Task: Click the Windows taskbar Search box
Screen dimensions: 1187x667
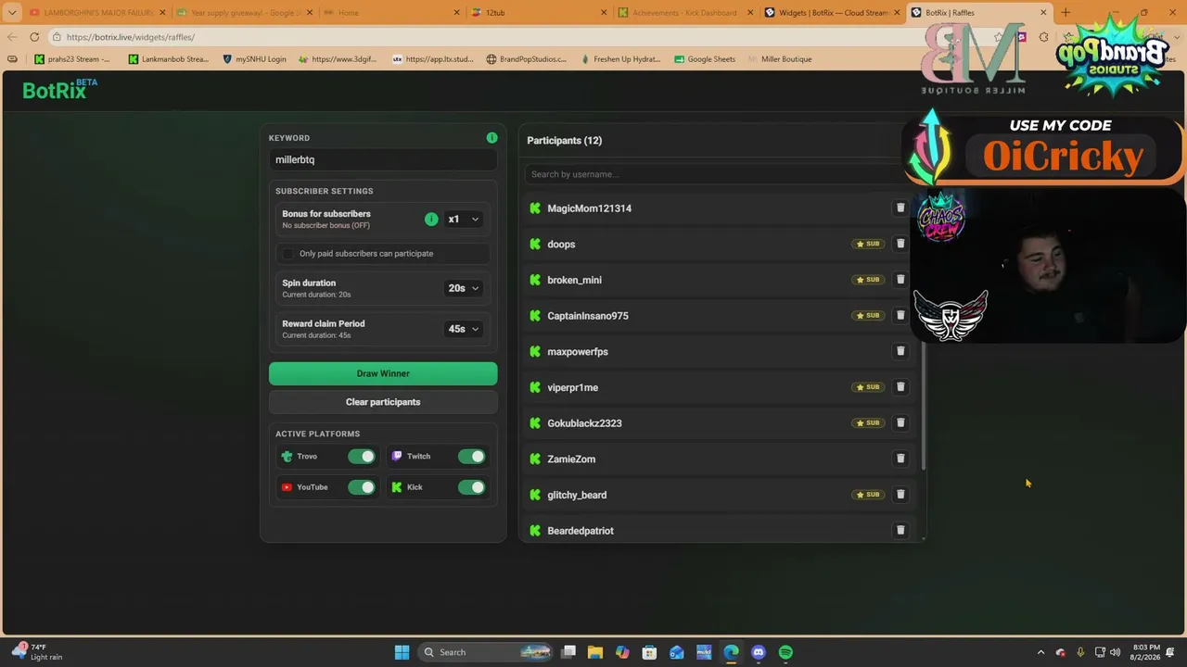Action: [x=486, y=652]
